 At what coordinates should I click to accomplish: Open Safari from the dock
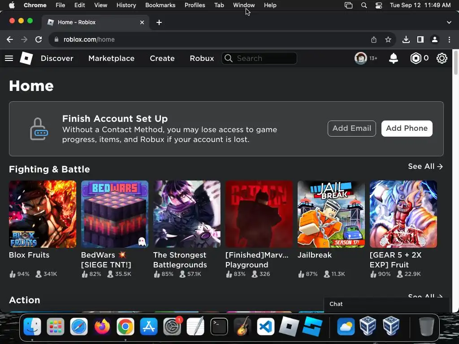[x=79, y=327]
